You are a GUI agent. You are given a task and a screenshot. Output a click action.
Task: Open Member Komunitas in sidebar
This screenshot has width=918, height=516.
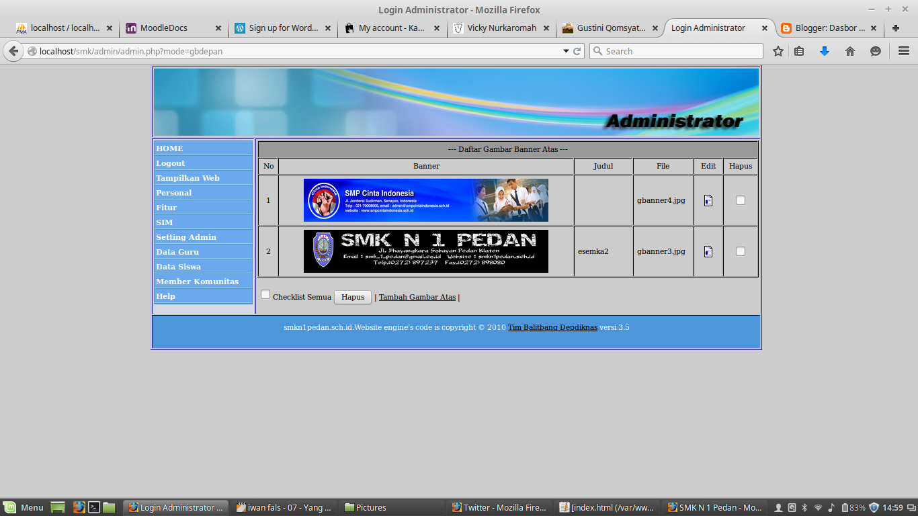click(203, 281)
